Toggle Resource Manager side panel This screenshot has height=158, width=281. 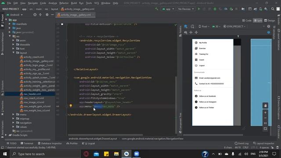click(x=2, y=43)
